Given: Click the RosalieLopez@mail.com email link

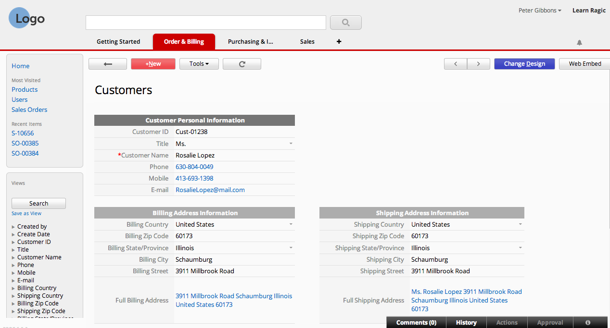Looking at the screenshot, I should click(210, 190).
